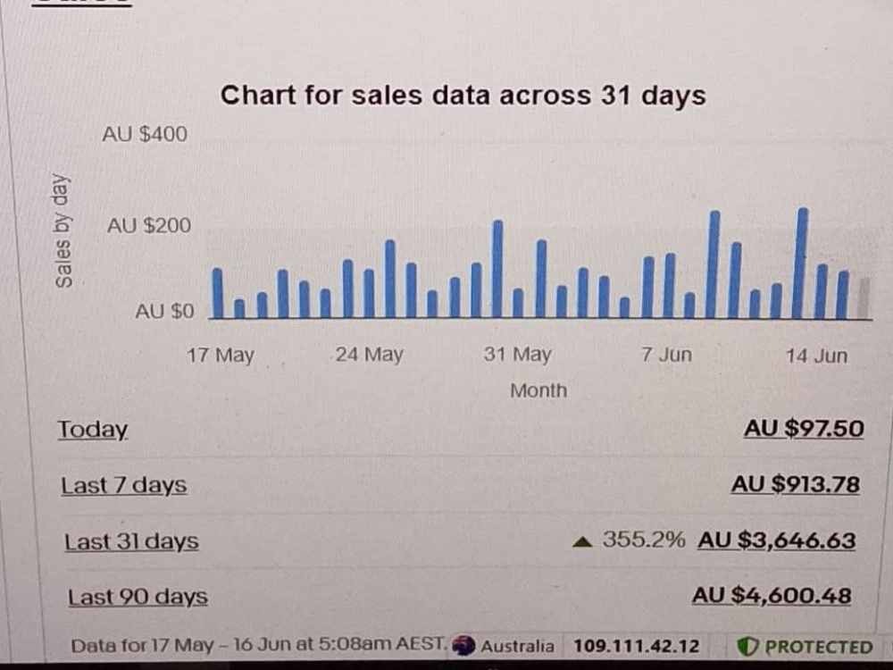This screenshot has width=893, height=670.
Task: Click the AU $97.50 amount
Action: click(804, 429)
